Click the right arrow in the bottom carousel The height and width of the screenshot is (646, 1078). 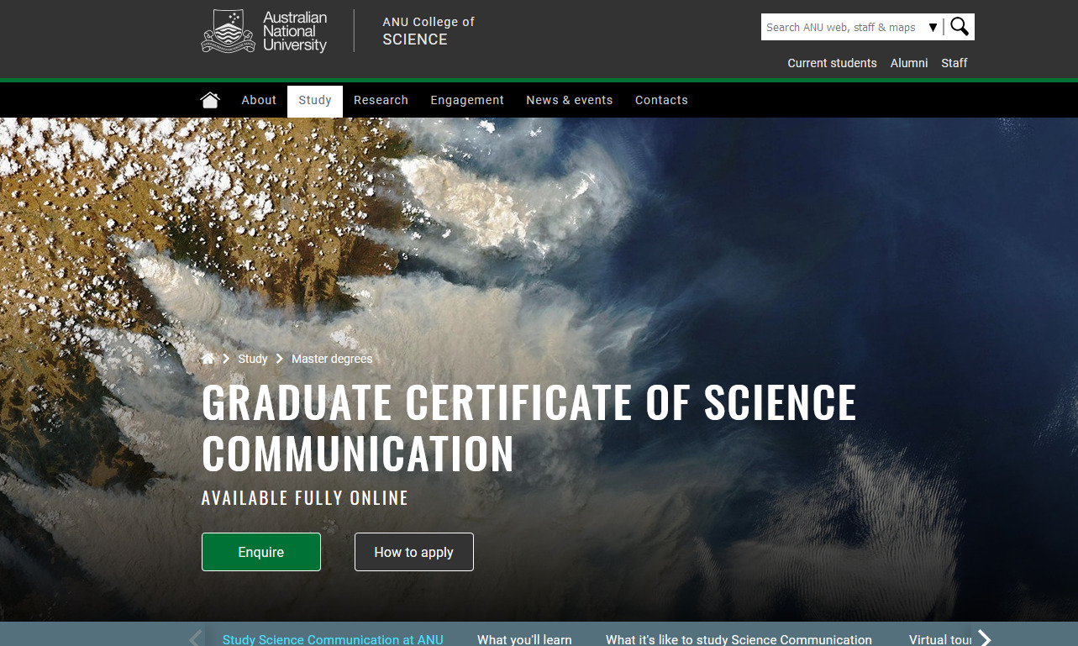983,638
